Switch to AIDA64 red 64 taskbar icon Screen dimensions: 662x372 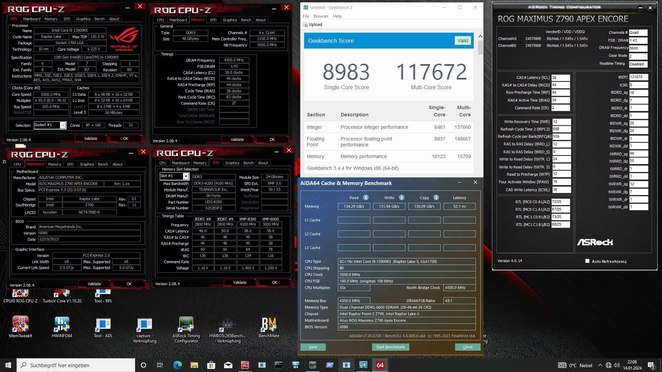(380, 365)
